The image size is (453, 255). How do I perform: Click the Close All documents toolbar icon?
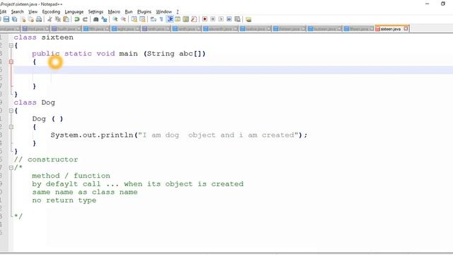(x=31, y=19)
